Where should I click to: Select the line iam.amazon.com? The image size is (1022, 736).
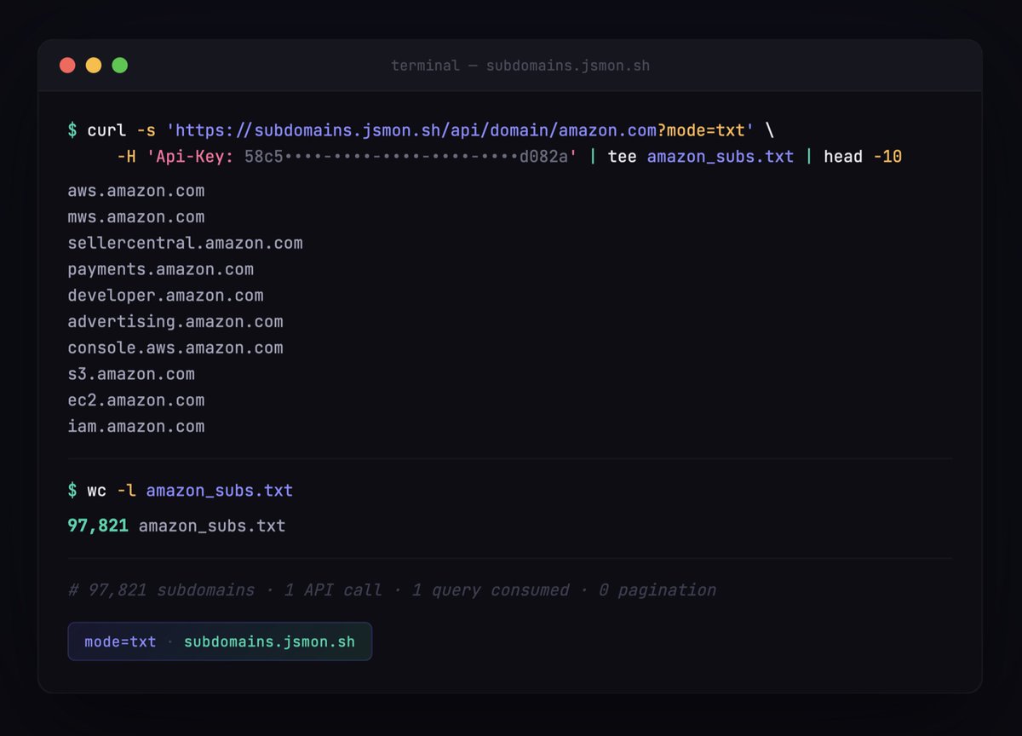point(136,427)
